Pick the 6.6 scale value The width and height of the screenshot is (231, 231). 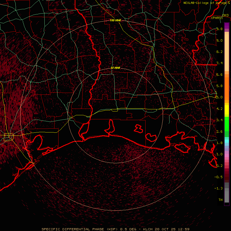219,74
